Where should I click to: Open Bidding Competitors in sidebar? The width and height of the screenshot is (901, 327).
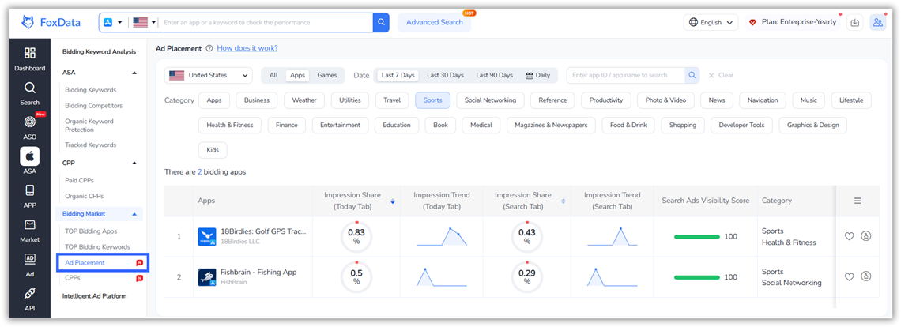(94, 106)
